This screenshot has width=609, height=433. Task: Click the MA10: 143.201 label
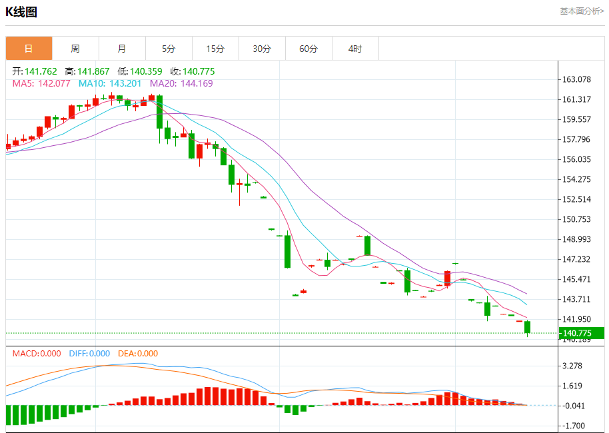point(110,83)
